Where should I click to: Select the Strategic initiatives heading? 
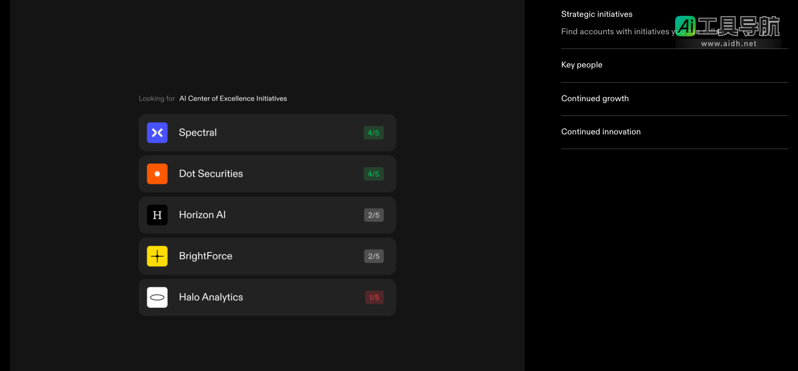597,14
